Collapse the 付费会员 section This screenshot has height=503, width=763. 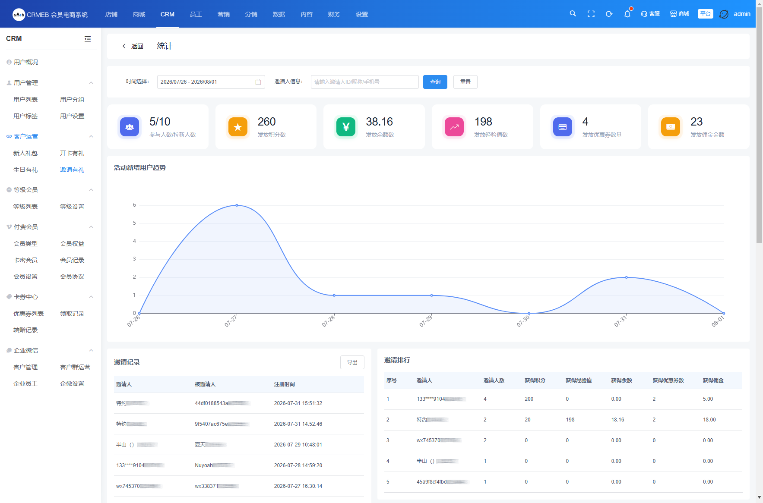[x=91, y=227]
